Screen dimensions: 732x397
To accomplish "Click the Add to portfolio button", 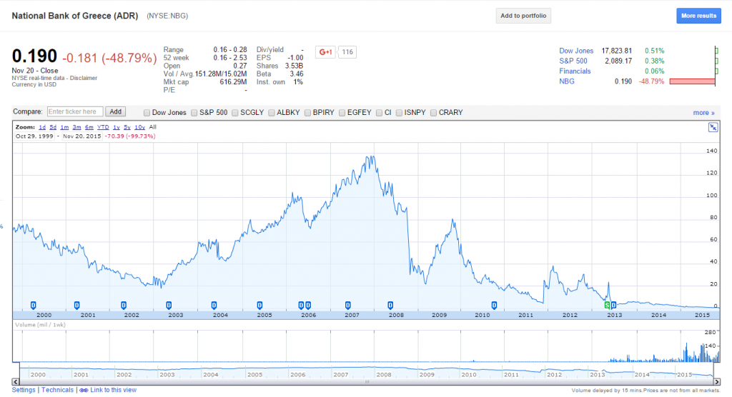I will (x=523, y=16).
